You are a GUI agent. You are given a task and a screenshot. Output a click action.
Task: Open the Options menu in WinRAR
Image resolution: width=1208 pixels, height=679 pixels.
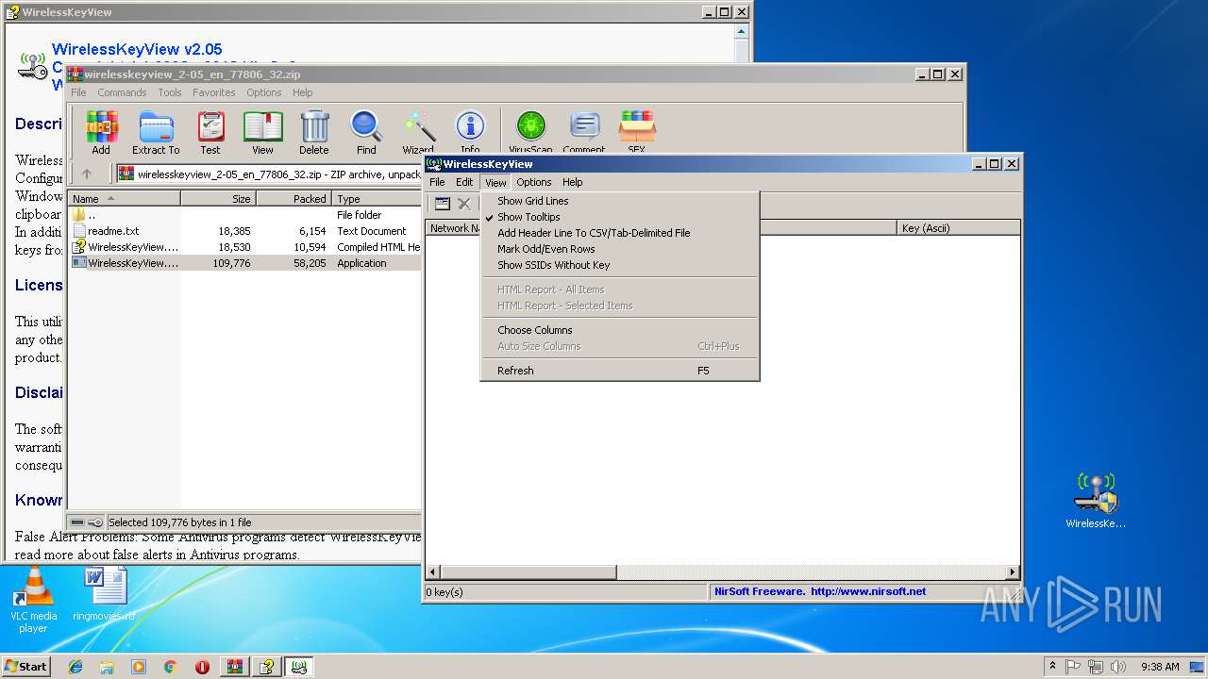click(264, 92)
